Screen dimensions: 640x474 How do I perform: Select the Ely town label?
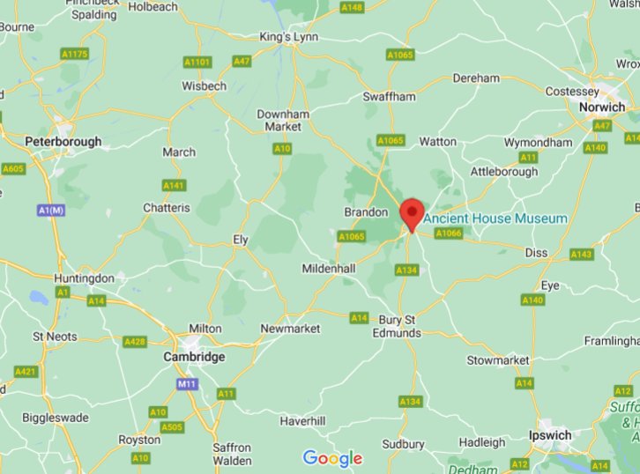pos(241,240)
